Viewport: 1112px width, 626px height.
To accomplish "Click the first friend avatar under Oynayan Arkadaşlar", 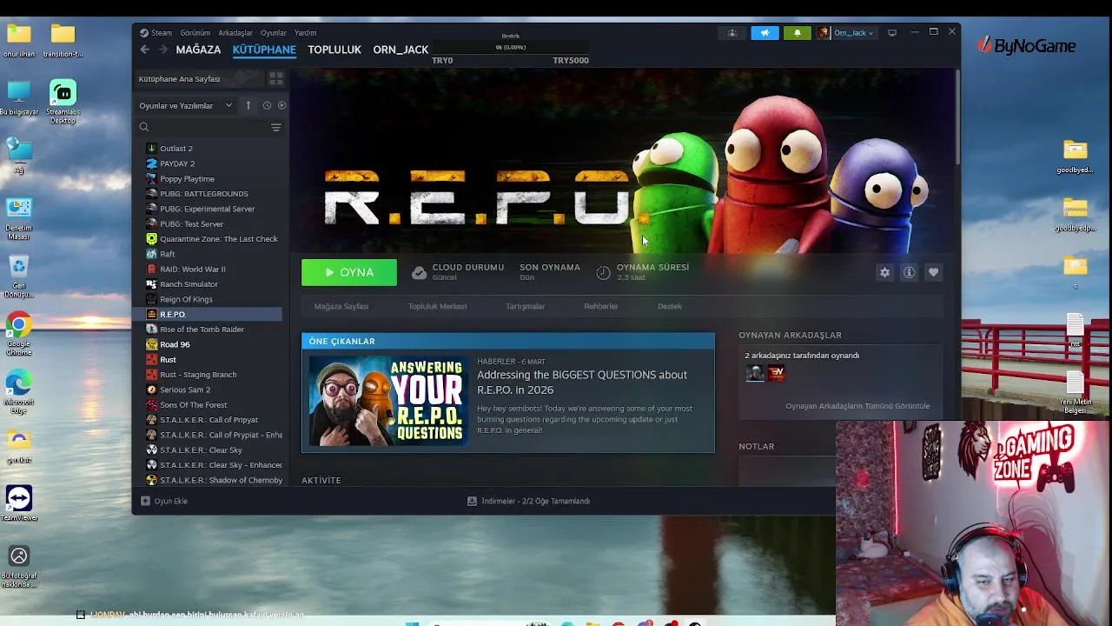I will coord(755,373).
